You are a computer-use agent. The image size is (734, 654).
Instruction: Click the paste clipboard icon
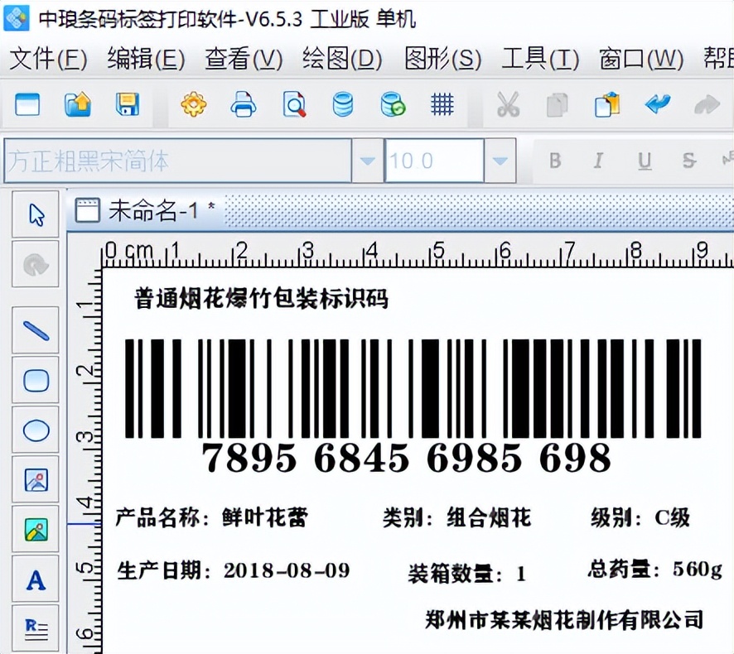point(607,103)
